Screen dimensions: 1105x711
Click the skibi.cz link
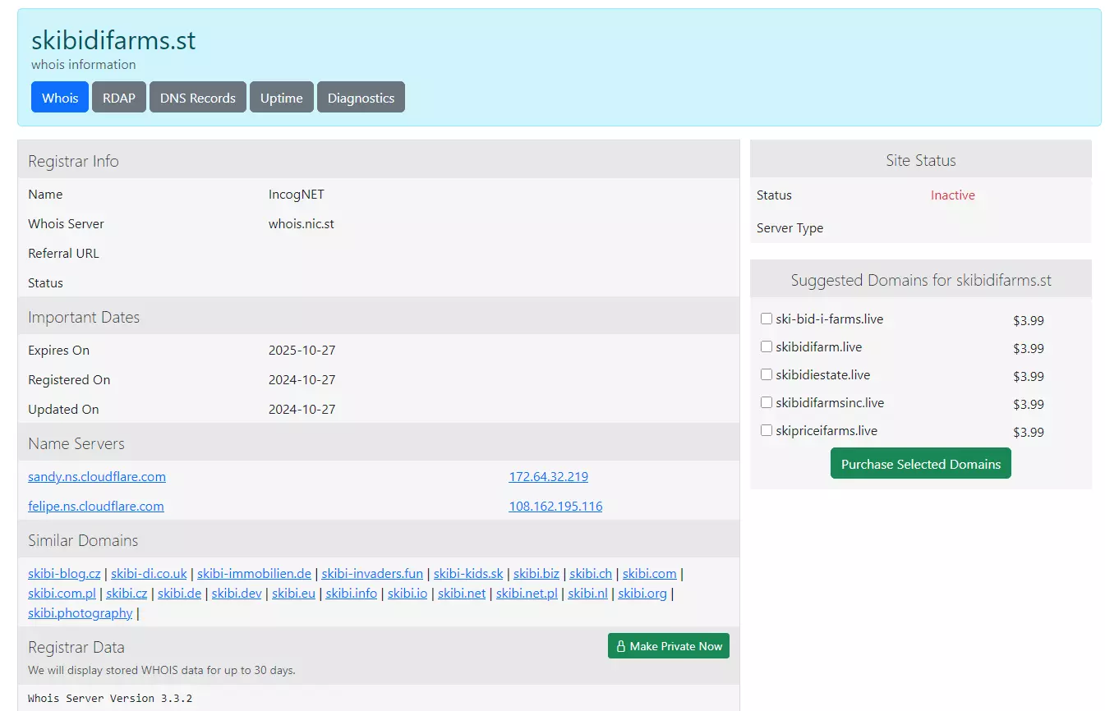click(127, 593)
